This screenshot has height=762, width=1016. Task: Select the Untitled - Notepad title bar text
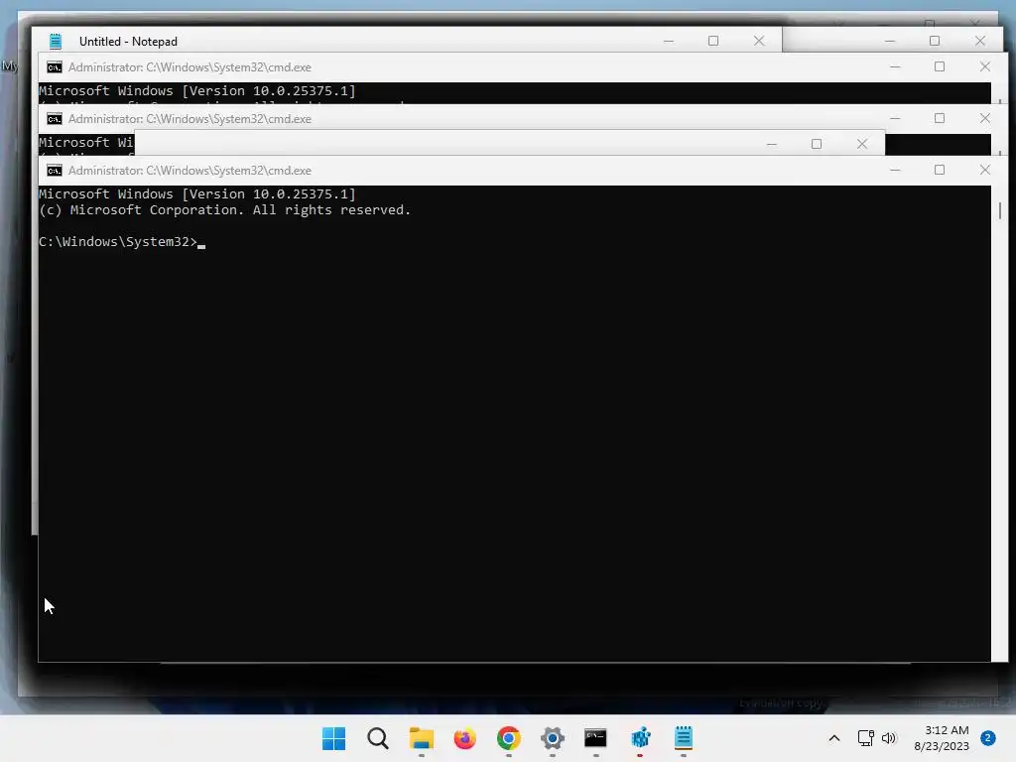point(128,42)
